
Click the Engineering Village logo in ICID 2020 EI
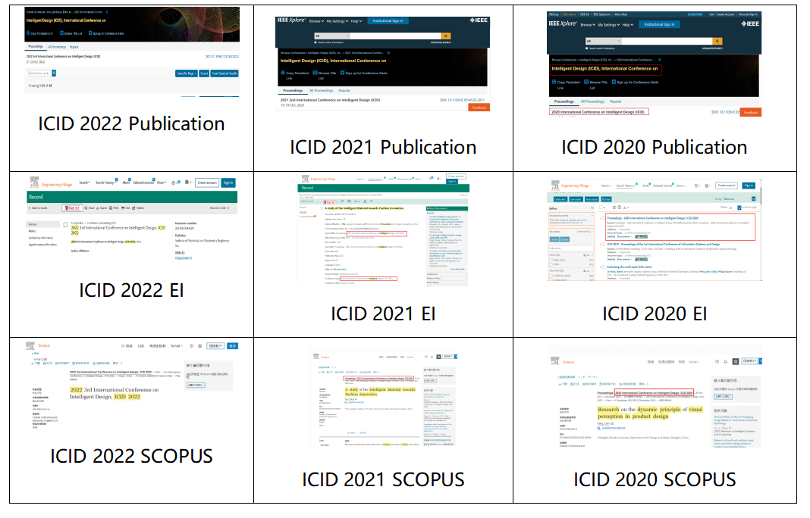click(x=570, y=185)
